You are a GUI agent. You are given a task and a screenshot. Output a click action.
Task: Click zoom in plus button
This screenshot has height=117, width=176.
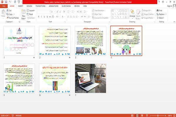[165, 116]
